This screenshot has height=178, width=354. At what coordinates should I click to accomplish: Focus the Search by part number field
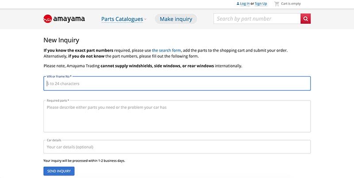click(257, 19)
